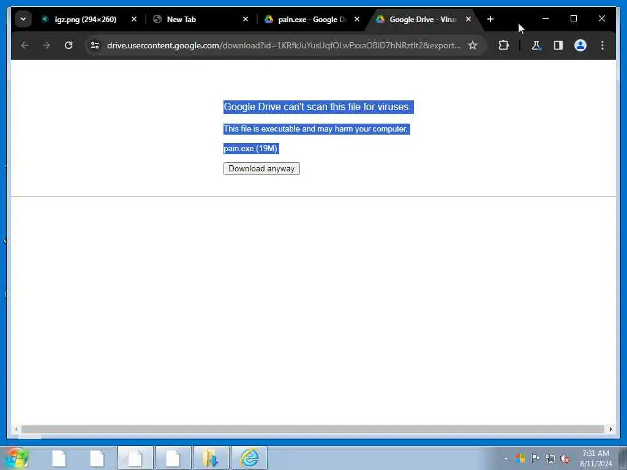
Task: Open a new browser tab with plus button
Action: [x=490, y=19]
